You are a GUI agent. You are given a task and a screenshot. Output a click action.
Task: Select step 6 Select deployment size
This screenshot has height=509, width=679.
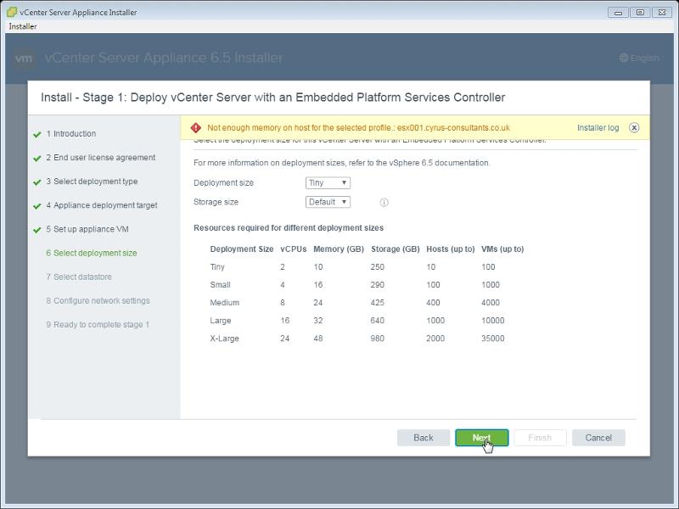pyautogui.click(x=92, y=253)
